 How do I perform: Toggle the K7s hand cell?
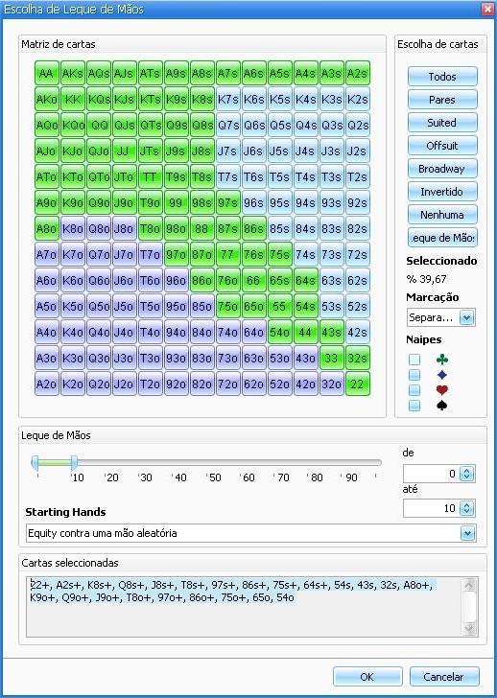click(x=227, y=99)
